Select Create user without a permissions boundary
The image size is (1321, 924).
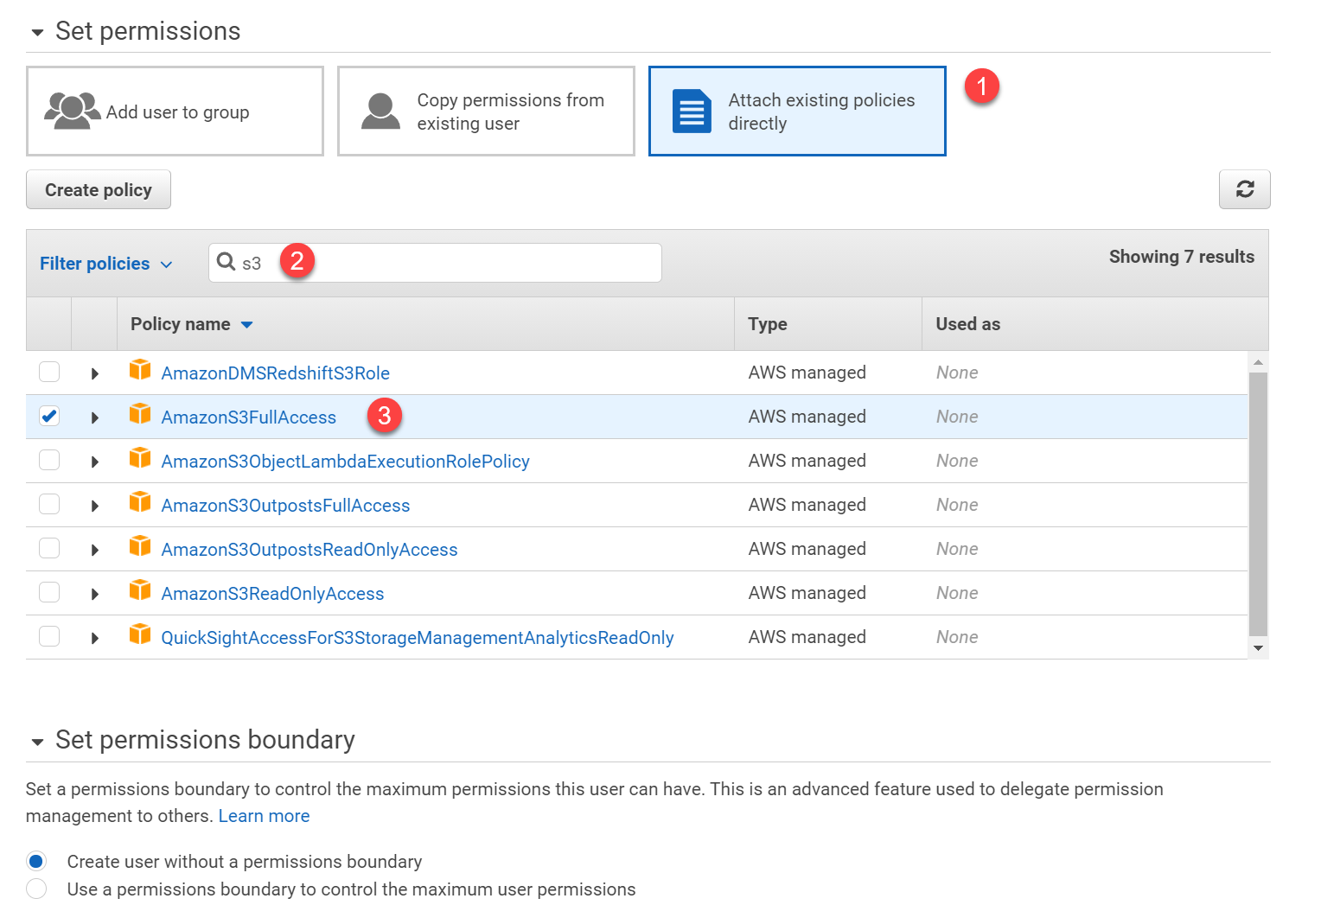[x=36, y=861]
